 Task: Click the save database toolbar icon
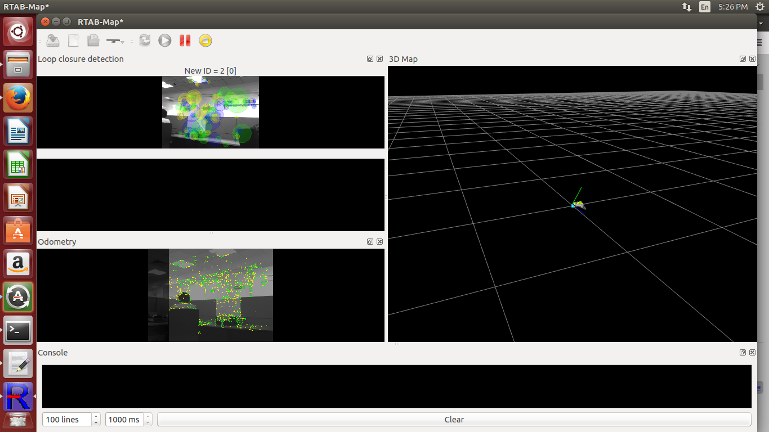53,40
